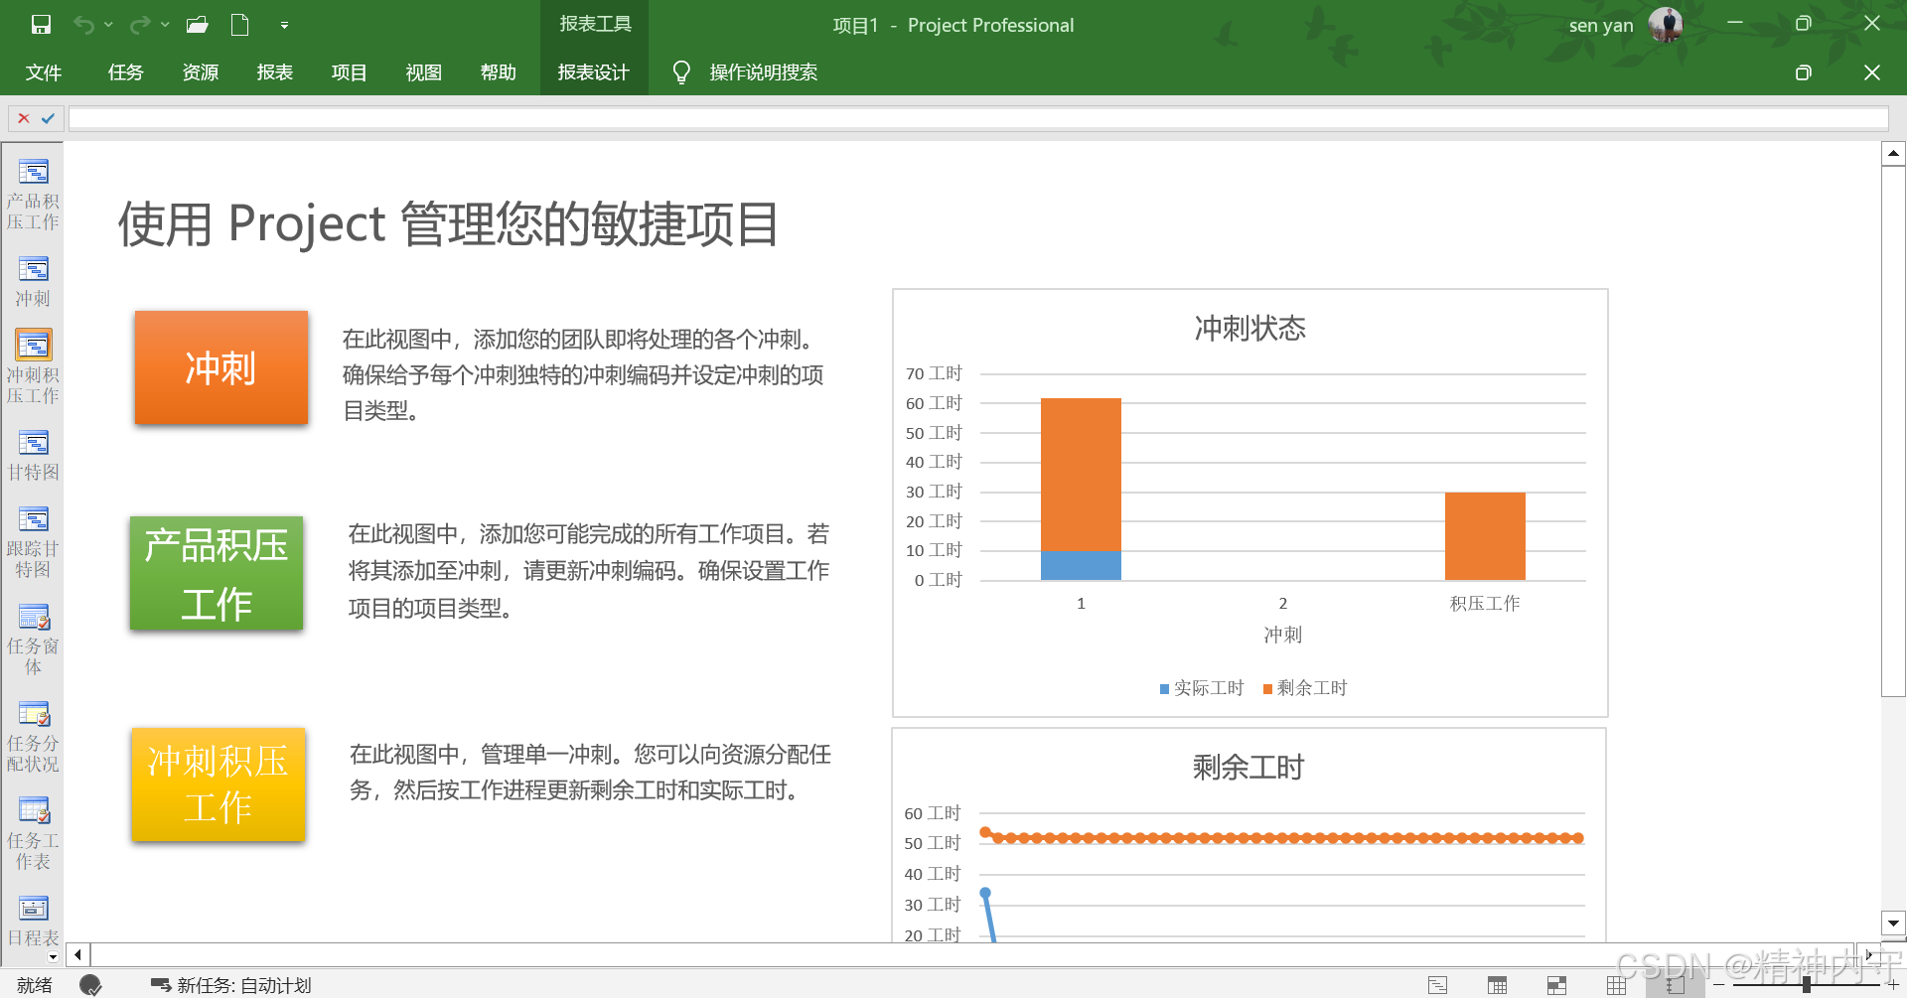1907x998 pixels.
Task: Click the Open folder icon
Action: [x=198, y=25]
